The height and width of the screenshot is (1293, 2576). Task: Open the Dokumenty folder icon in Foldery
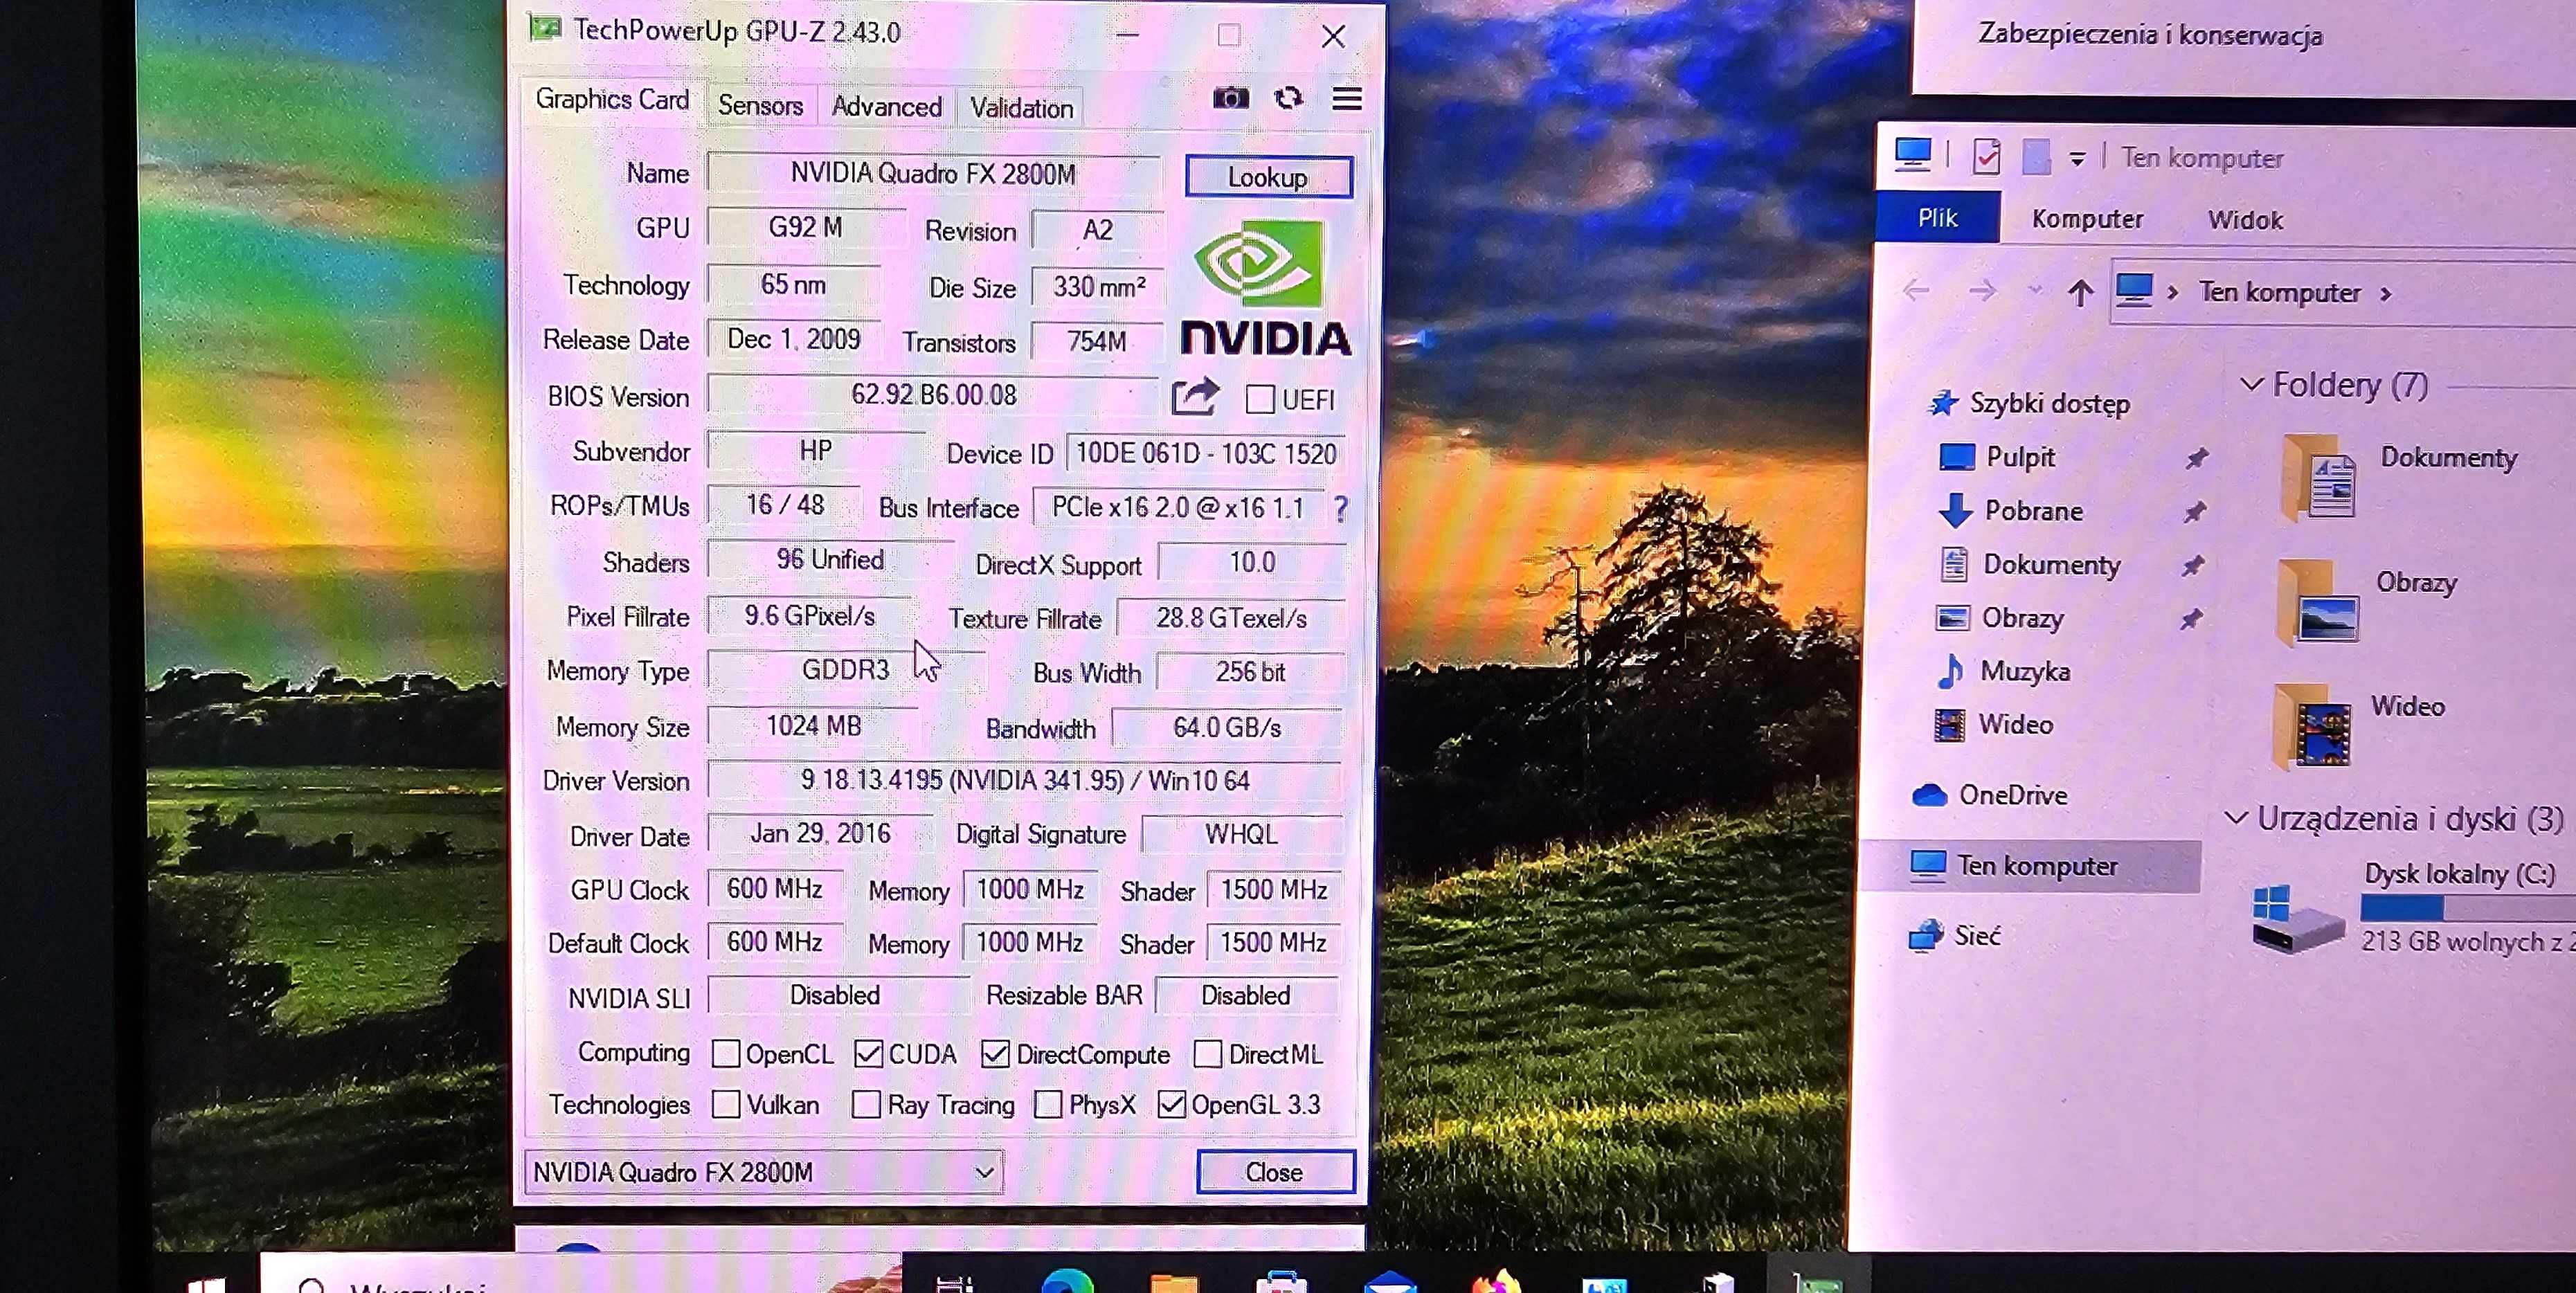[2318, 477]
